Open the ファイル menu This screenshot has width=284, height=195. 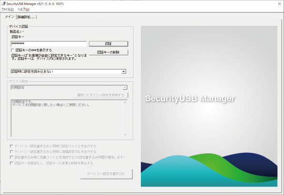coord(7,9)
